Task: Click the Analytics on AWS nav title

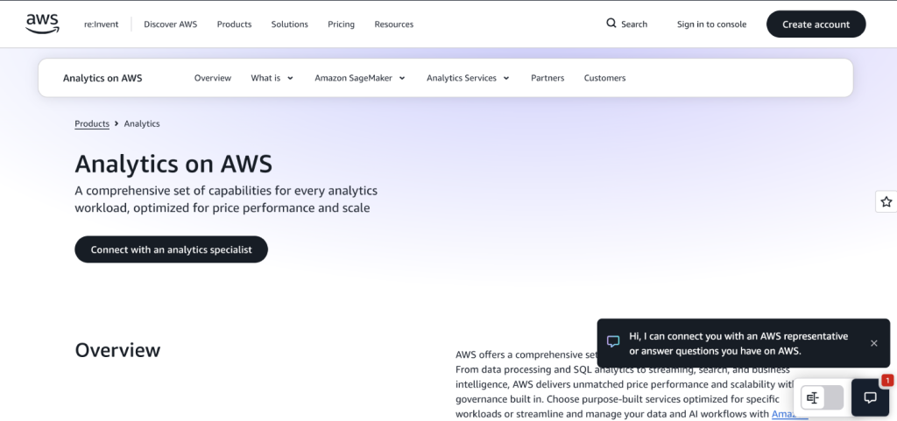Action: [x=102, y=78]
